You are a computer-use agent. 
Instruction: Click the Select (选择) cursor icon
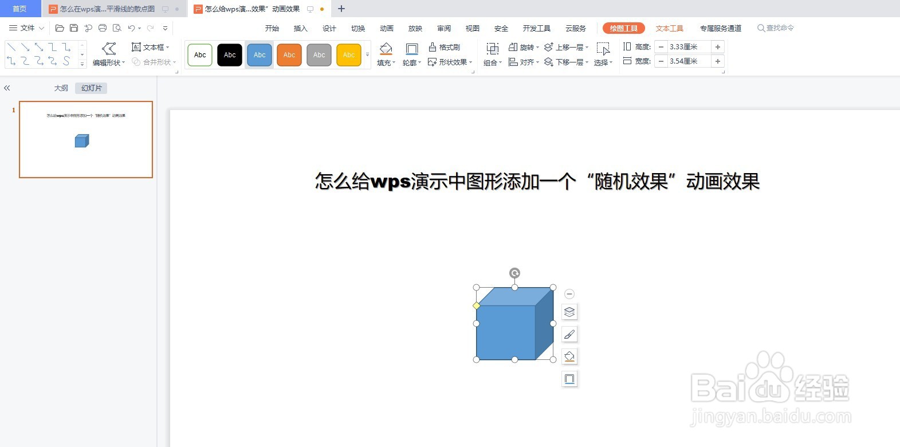(603, 49)
